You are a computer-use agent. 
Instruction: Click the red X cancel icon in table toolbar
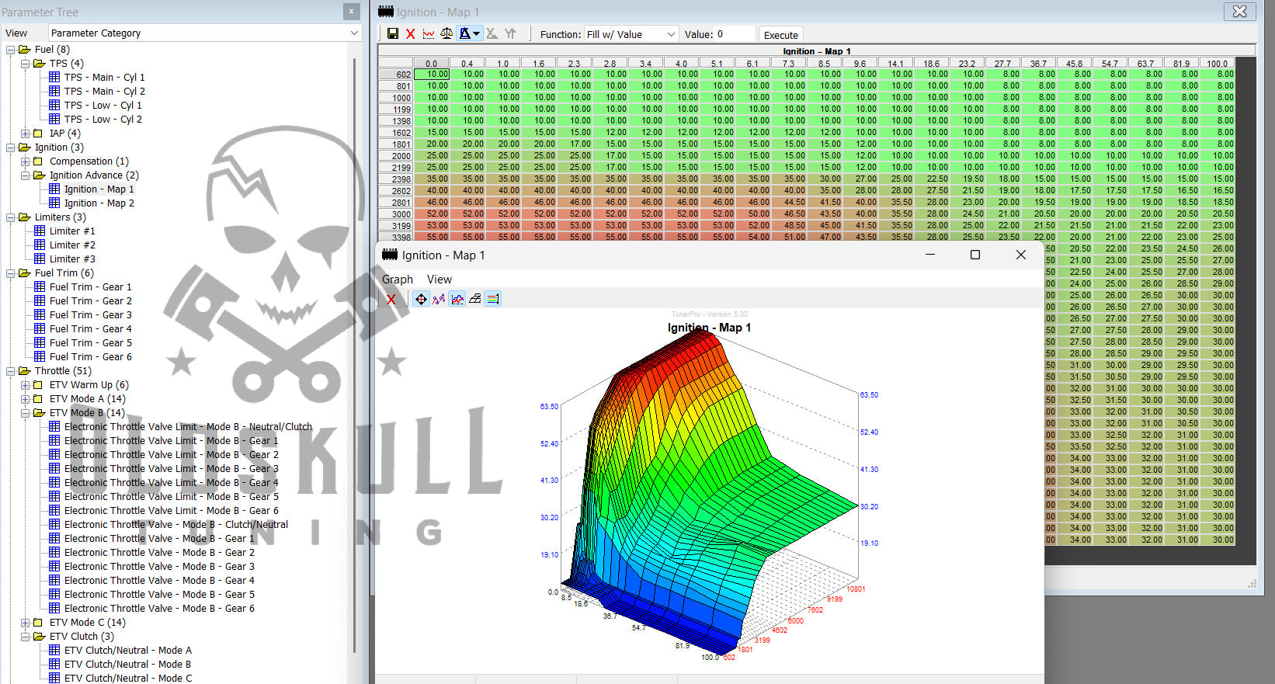tap(410, 33)
